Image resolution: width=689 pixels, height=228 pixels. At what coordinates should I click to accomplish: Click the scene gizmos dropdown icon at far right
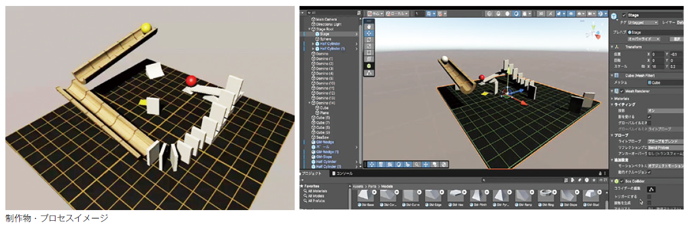pyautogui.click(x=601, y=14)
